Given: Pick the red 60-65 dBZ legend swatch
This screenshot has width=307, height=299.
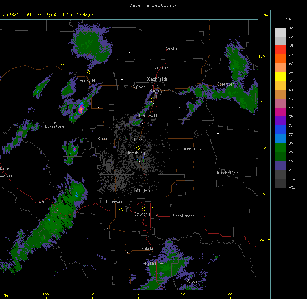Looking at the screenshot, I should (280, 50).
